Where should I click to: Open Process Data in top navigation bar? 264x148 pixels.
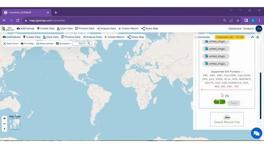pyautogui.click(x=85, y=28)
